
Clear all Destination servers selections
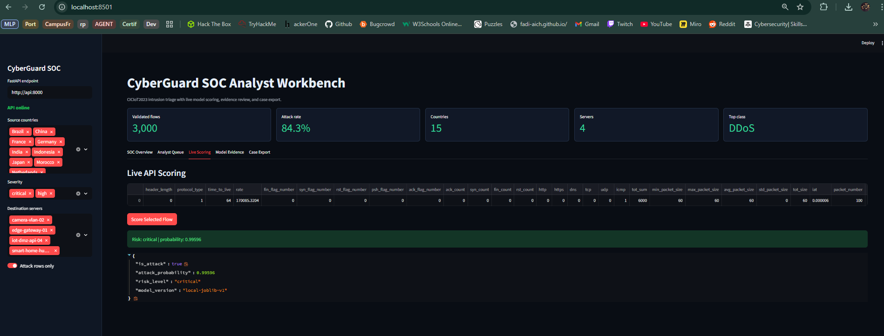point(78,235)
